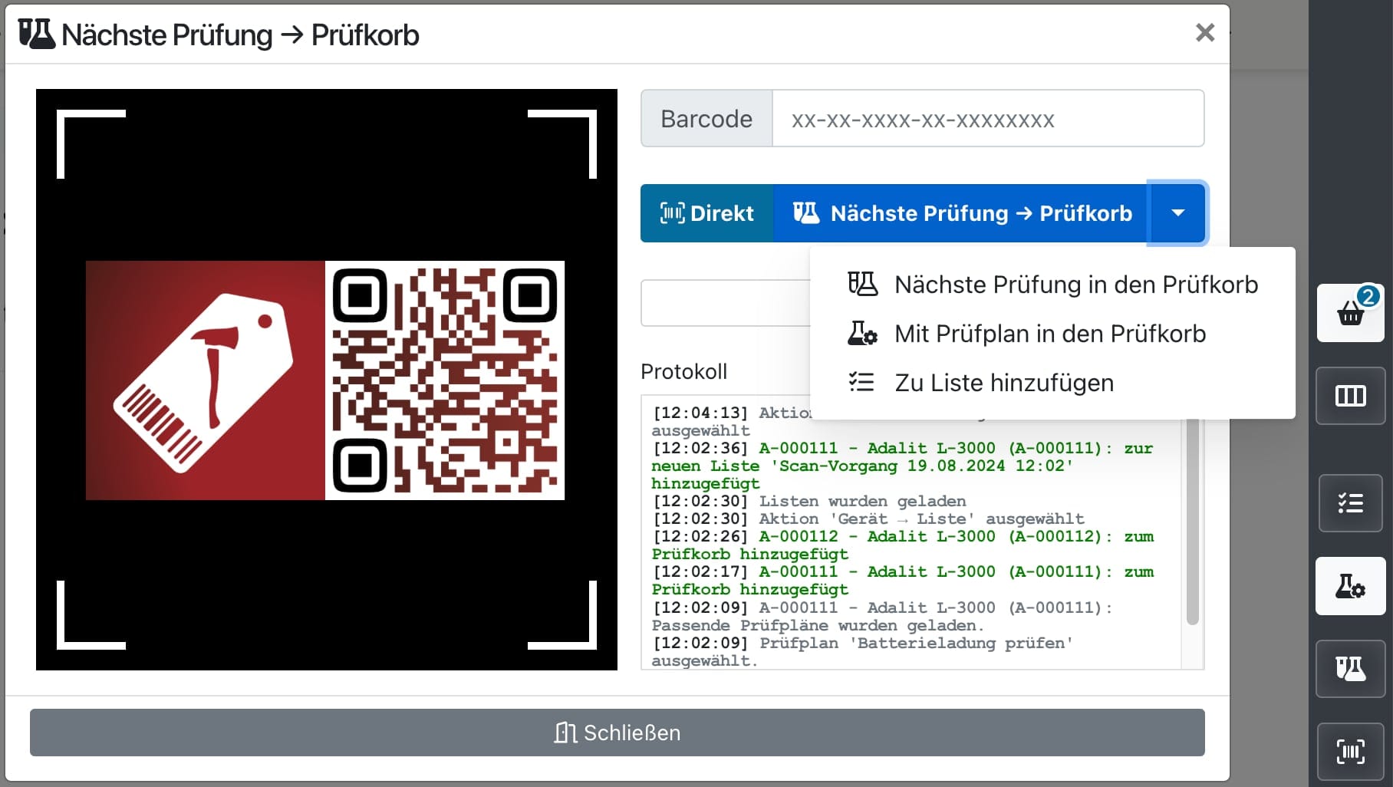Click the vial-flask icon in dialog title
Image resolution: width=1393 pixels, height=787 pixels.
36,35
